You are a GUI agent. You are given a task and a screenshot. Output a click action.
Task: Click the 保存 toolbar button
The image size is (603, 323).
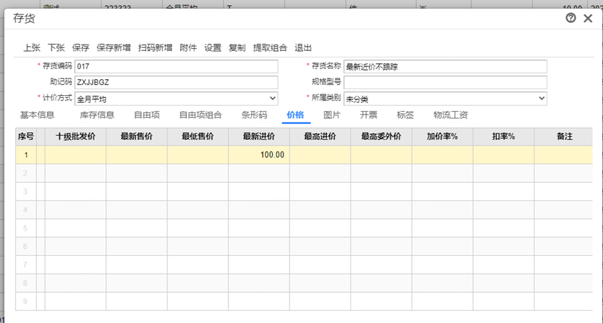80,48
